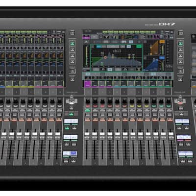Tap the middle small display in left utility section
This screenshot has width=196, height=196.
[x=71, y=137]
